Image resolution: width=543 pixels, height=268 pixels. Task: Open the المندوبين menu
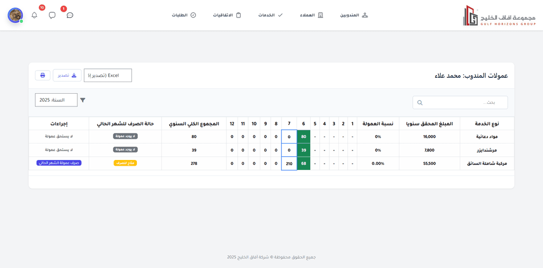pos(354,15)
